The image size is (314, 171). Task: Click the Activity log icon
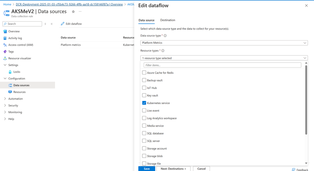[5, 38]
